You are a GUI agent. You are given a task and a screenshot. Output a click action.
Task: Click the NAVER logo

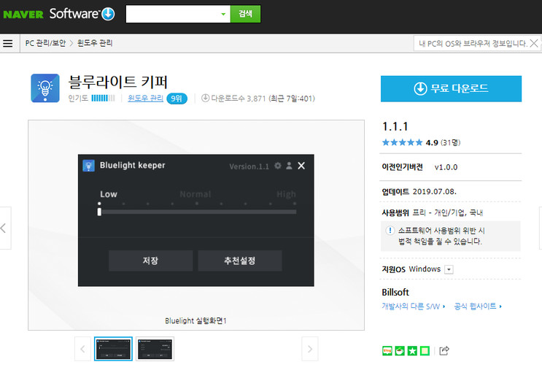pos(23,15)
